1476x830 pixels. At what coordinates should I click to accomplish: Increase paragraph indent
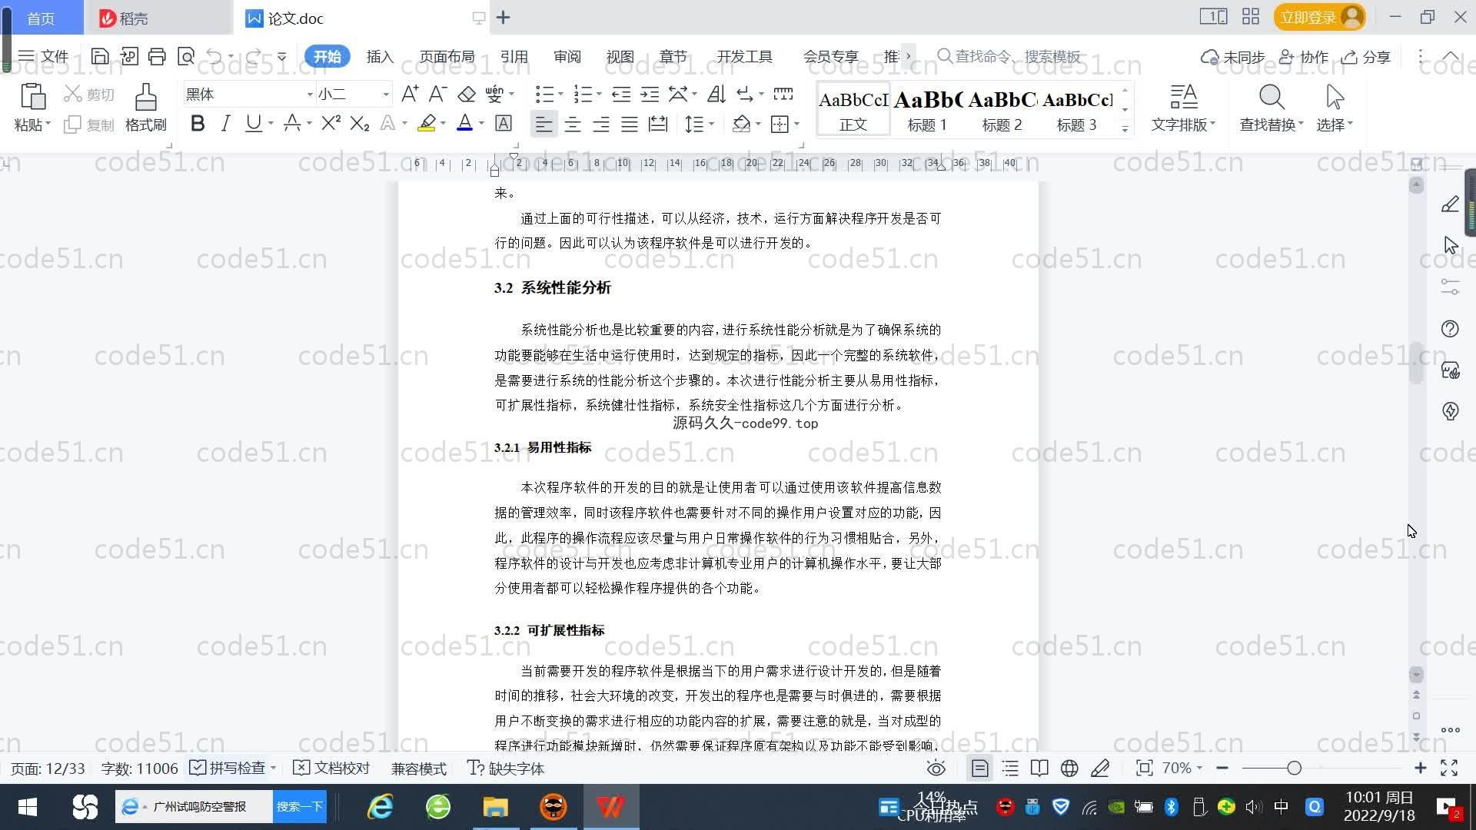[x=650, y=94]
